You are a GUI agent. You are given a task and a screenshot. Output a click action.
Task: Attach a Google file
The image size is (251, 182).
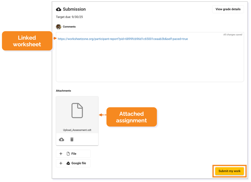pos(73,163)
